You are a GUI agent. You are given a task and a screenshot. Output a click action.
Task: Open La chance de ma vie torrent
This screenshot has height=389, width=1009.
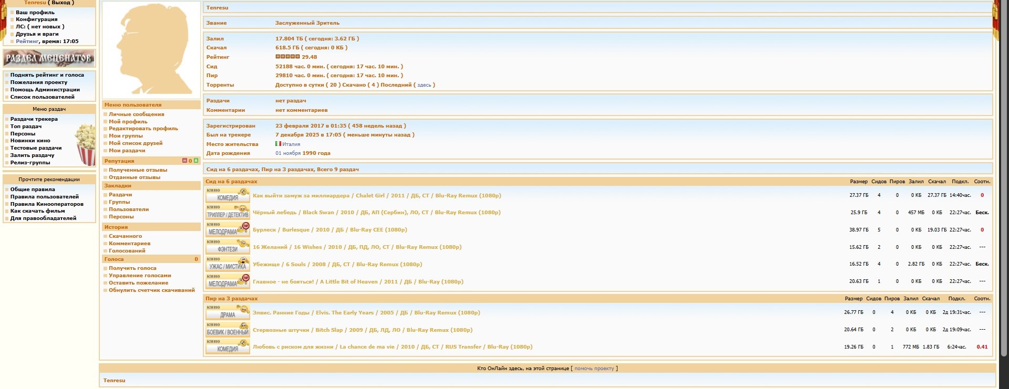pyautogui.click(x=393, y=347)
